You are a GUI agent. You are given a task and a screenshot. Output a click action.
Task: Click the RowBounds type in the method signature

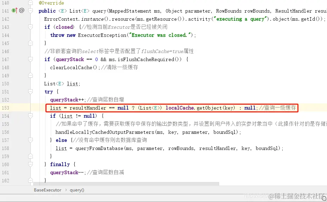[229, 11]
